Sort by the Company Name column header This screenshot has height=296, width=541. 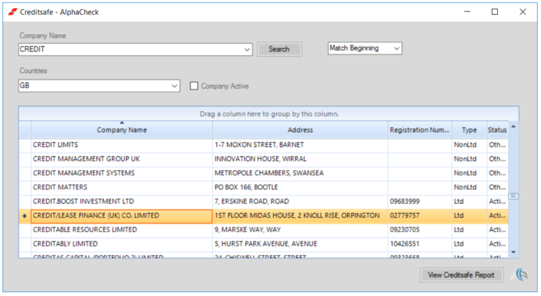pos(121,129)
